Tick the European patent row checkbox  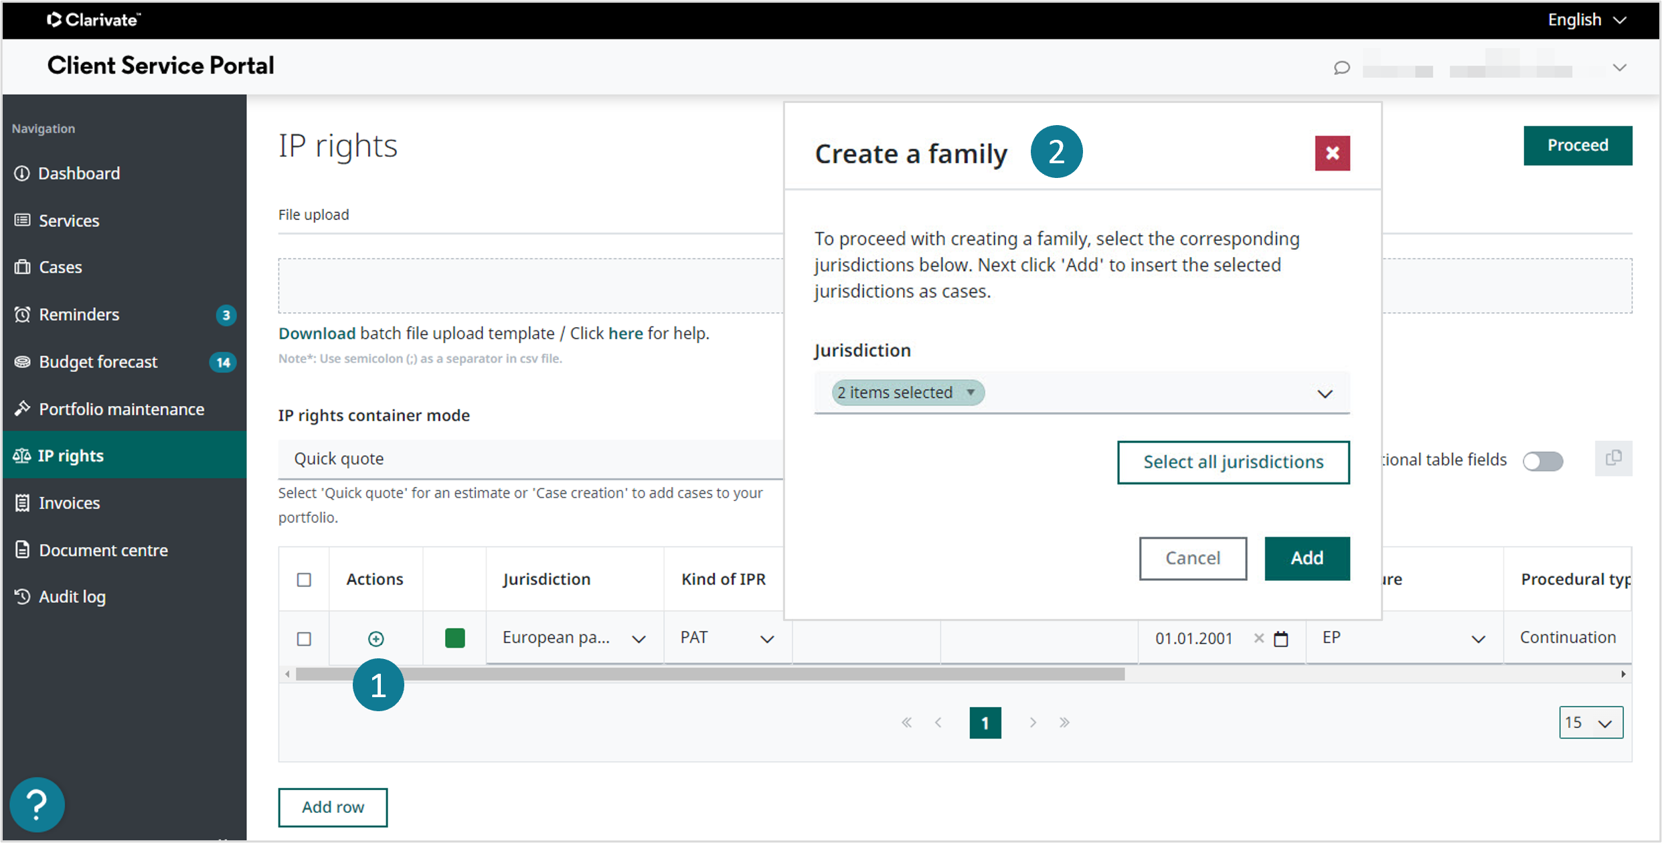tap(304, 639)
